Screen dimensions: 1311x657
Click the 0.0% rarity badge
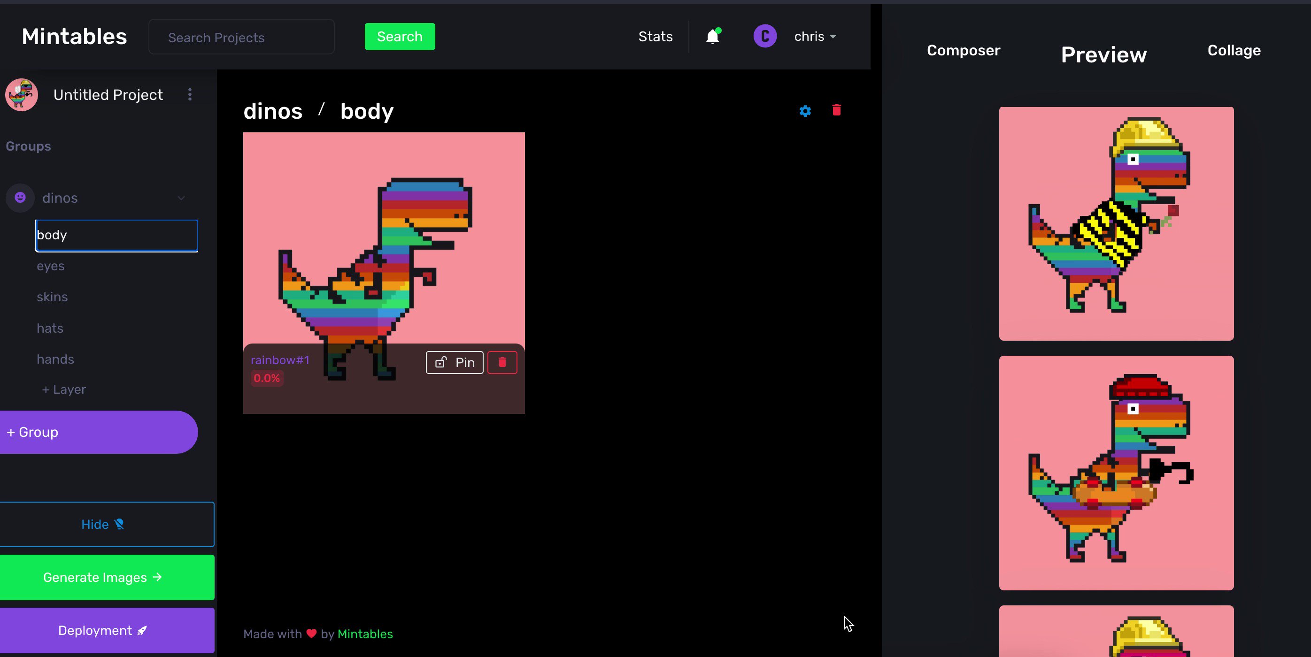[267, 378]
